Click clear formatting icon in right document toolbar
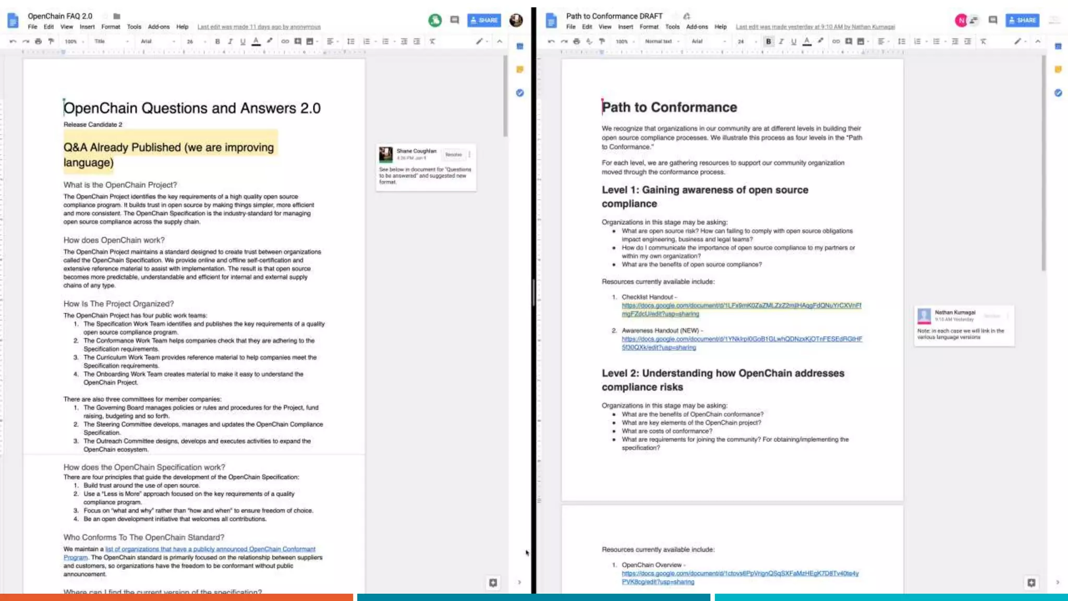 coord(983,41)
